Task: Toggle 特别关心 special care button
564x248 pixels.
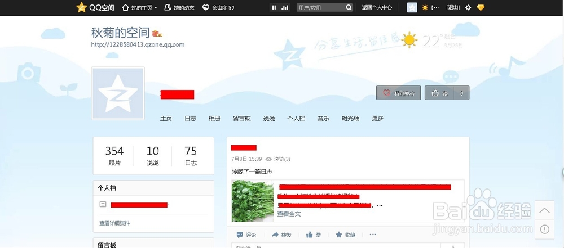Action: [399, 93]
